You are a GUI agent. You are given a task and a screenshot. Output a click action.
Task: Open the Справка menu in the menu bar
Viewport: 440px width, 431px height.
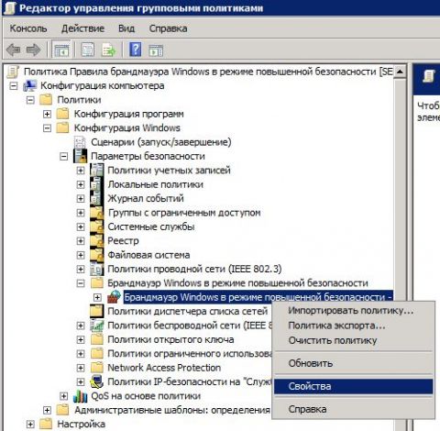click(168, 28)
